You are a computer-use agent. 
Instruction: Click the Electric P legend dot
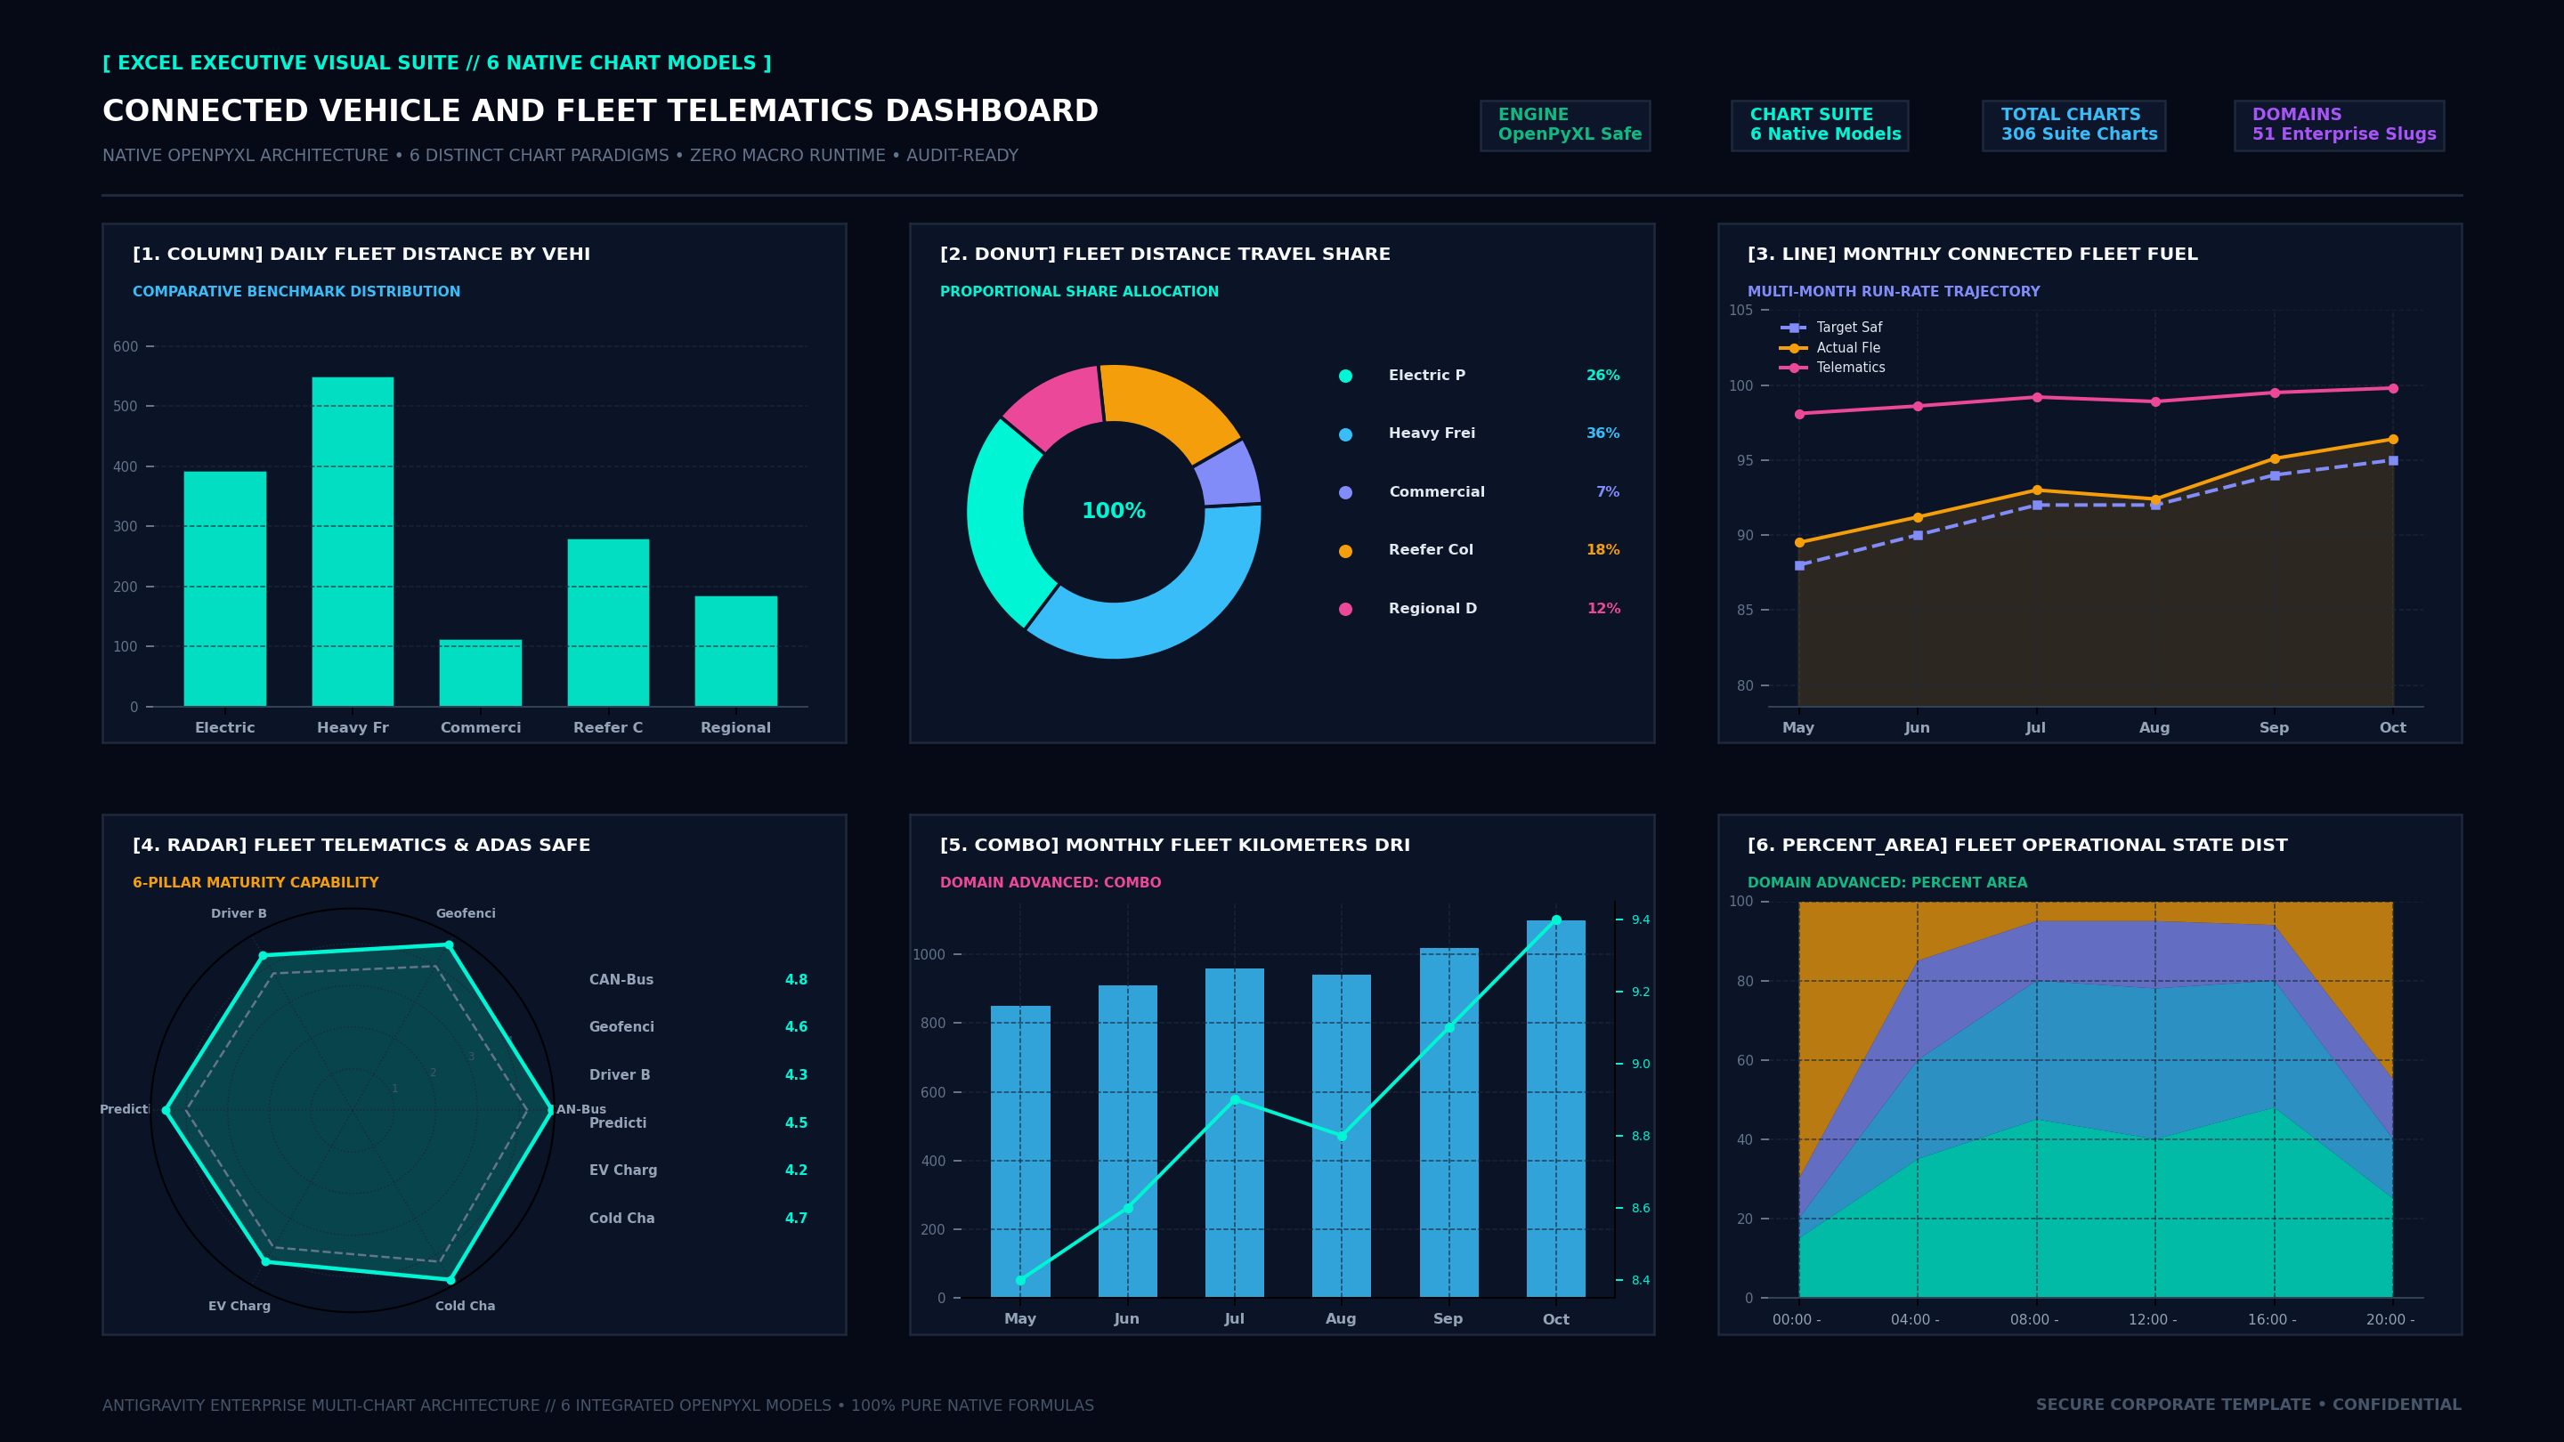pyautogui.click(x=1346, y=377)
